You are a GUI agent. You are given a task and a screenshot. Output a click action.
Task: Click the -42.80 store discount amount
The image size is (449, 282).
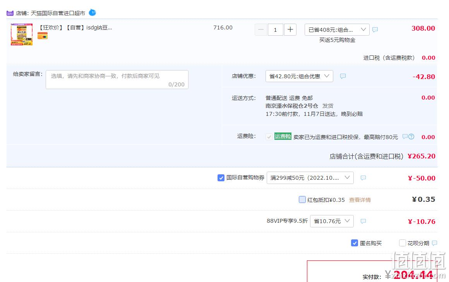(x=424, y=77)
